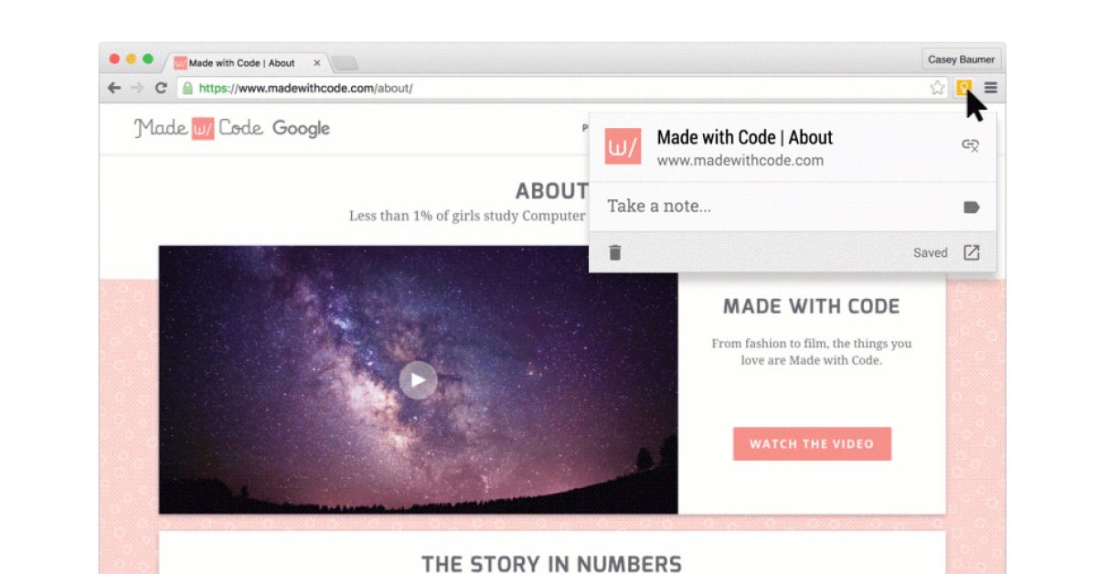Click the WATCH THE VIDEO button
Image resolution: width=1097 pixels, height=574 pixels.
coord(812,444)
